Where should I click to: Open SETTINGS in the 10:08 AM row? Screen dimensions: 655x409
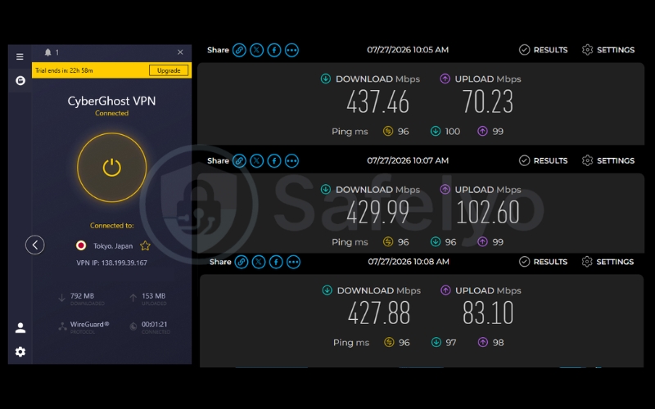pos(608,262)
